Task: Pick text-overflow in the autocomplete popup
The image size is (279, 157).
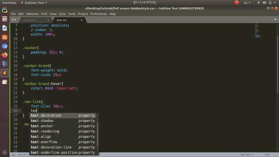Action: [63, 142]
